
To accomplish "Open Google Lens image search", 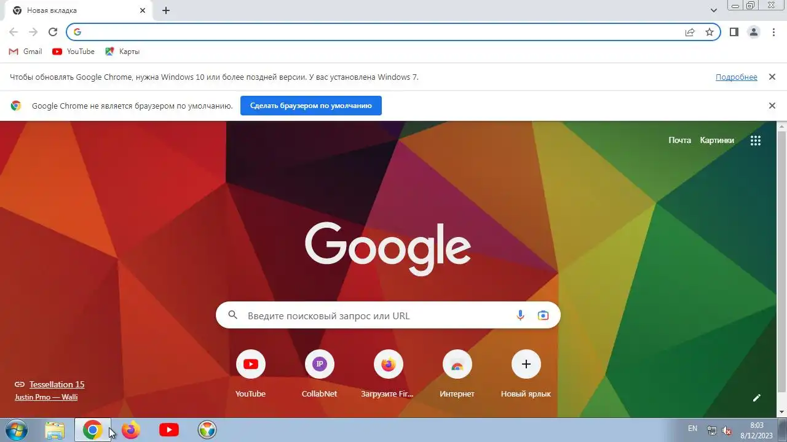I will click(x=543, y=316).
